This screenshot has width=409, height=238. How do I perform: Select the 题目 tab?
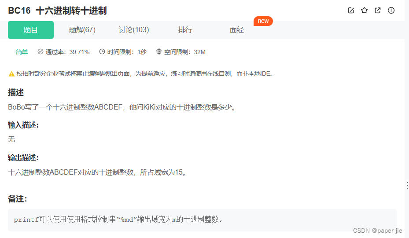tap(31, 30)
